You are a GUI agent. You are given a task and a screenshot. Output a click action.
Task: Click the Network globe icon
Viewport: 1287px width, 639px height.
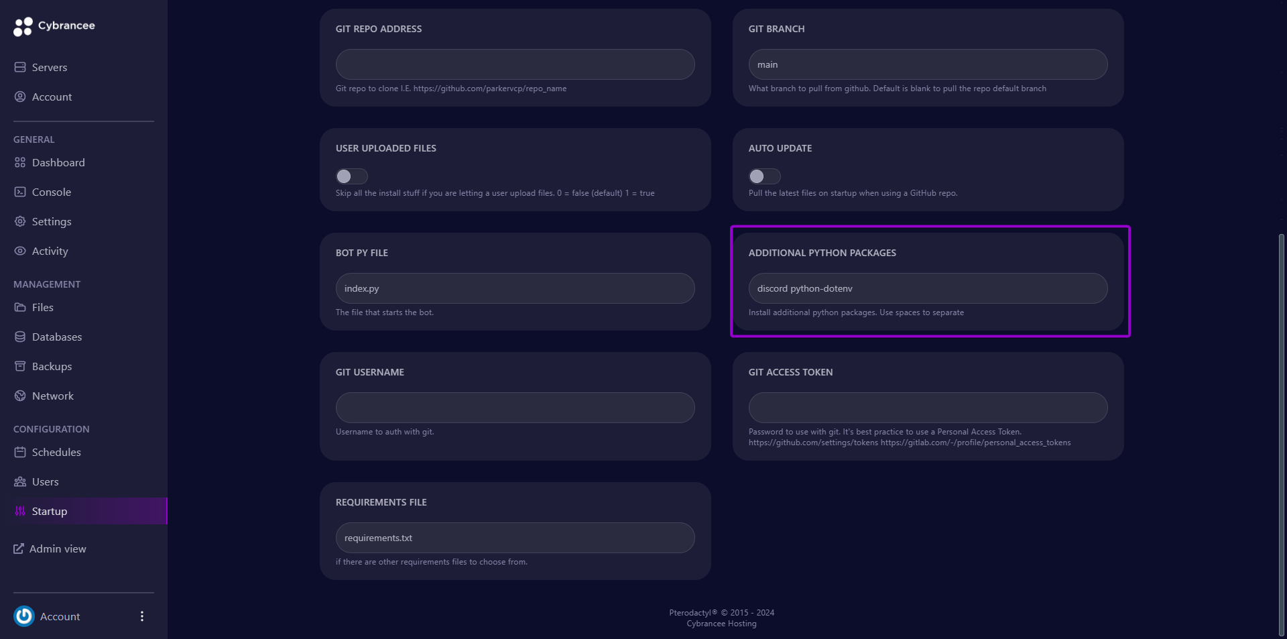click(x=20, y=396)
